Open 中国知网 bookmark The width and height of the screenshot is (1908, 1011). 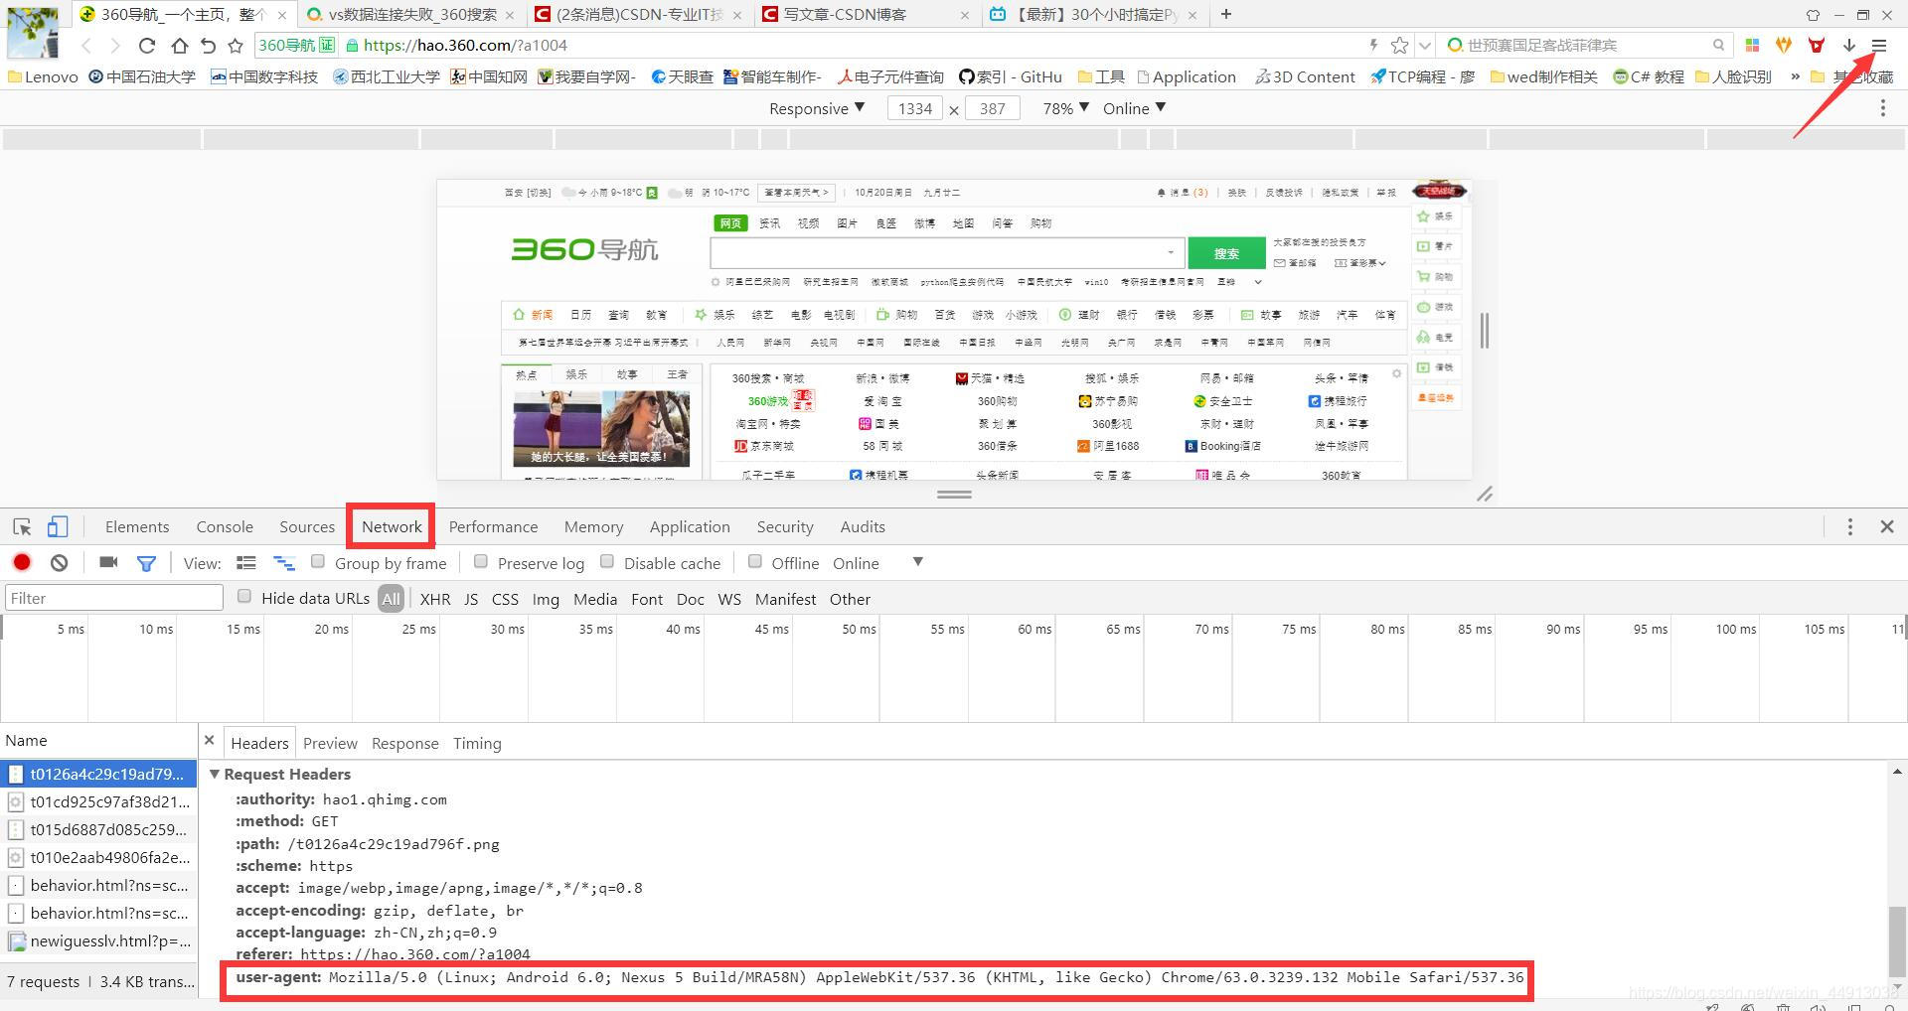488,76
